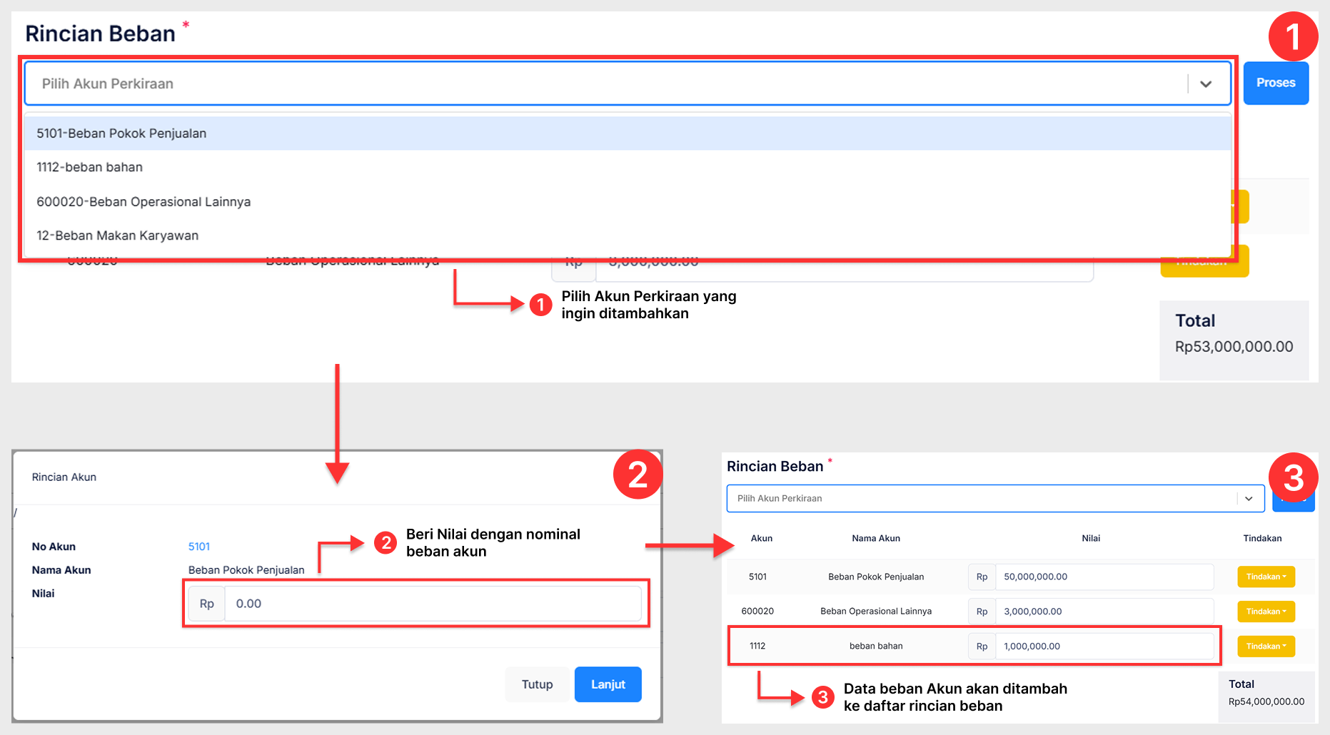Edit the 50,000,000.00 value field

[x=1103, y=577]
